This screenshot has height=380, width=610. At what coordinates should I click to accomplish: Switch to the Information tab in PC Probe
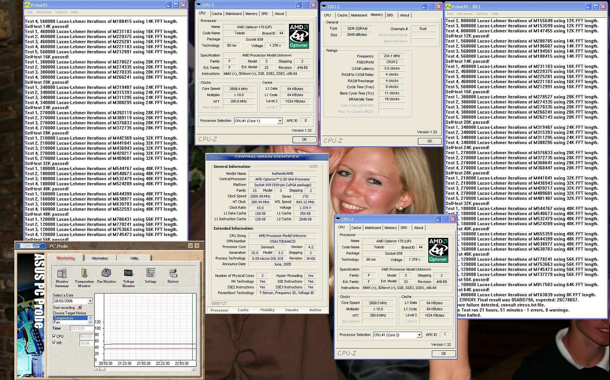click(x=100, y=258)
